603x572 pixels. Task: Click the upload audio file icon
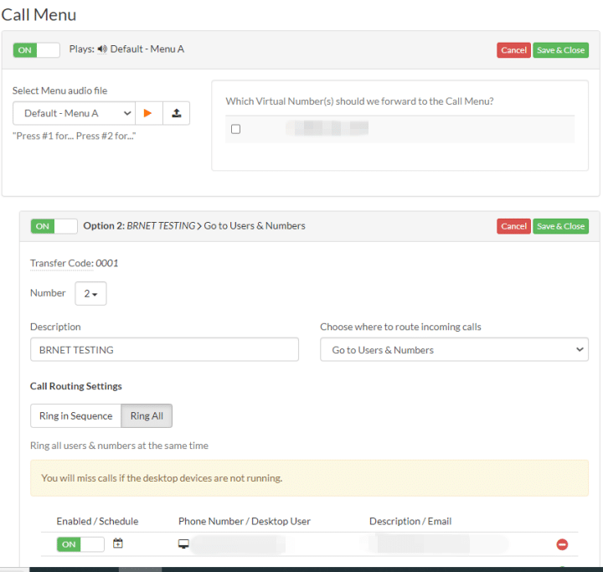click(176, 113)
